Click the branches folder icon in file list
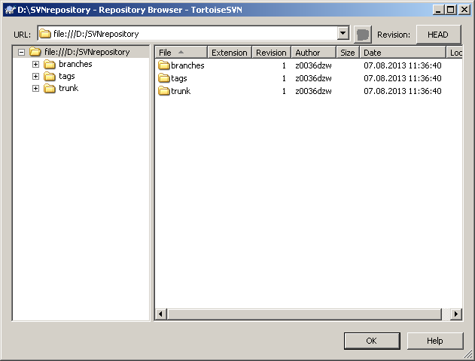This screenshot has height=361, width=475. pos(164,65)
